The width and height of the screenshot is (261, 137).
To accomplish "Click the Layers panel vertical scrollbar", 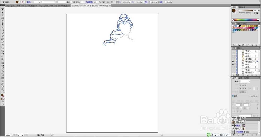I will 259,61.
